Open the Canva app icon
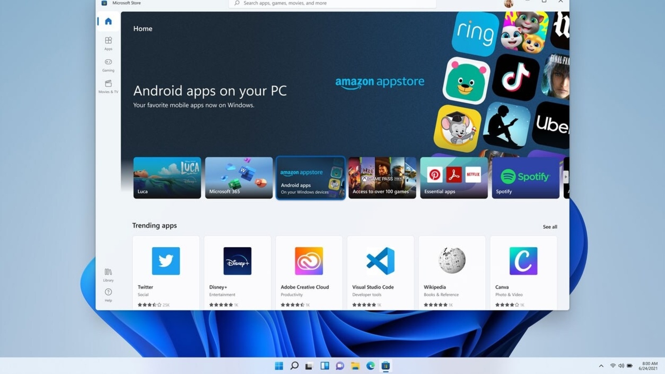Image resolution: width=665 pixels, height=374 pixels. click(x=523, y=261)
